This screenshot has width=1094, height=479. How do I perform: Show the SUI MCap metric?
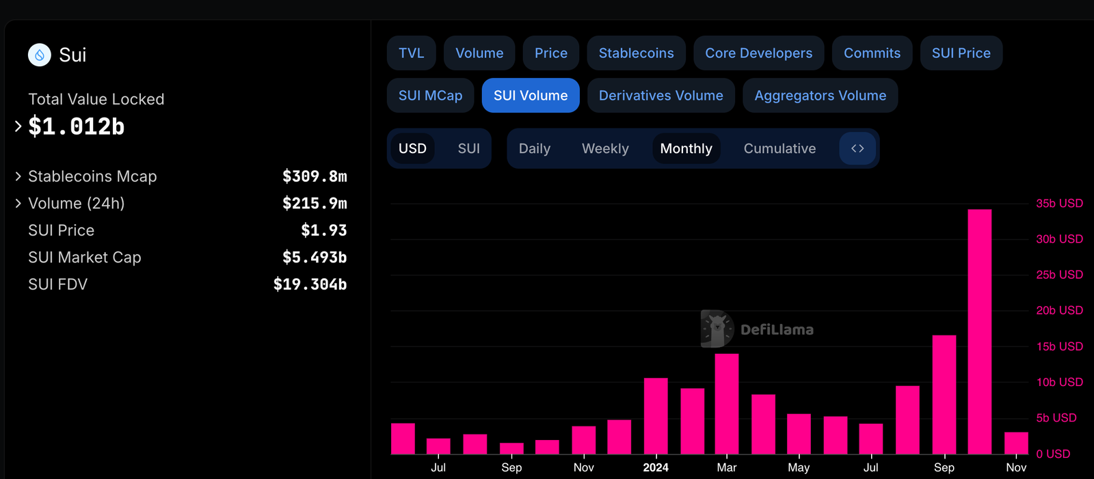(430, 96)
